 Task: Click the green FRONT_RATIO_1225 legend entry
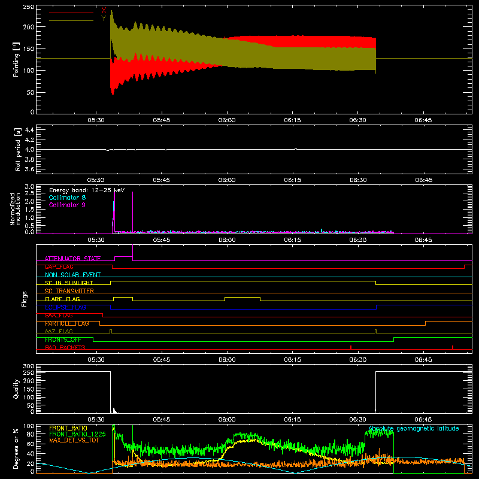(x=77, y=434)
